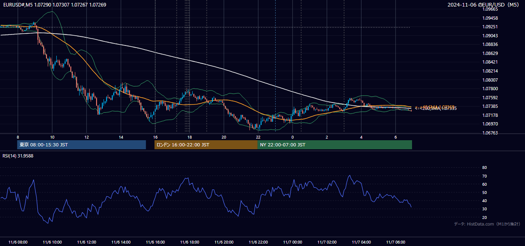Click price axis label 1.09251

coord(490,27)
